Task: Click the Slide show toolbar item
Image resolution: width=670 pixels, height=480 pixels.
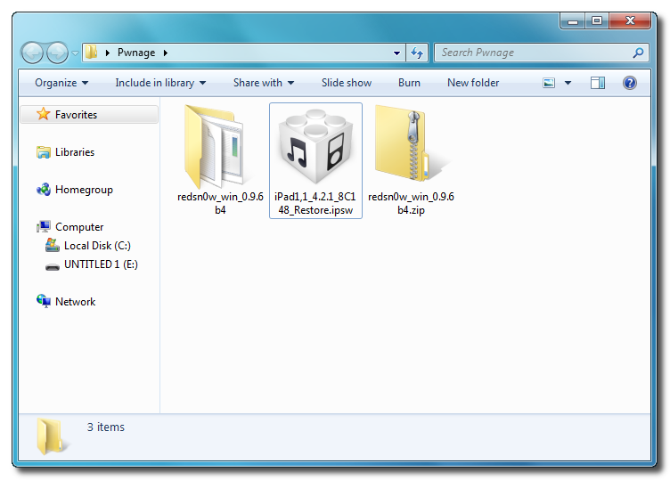Action: (x=347, y=83)
